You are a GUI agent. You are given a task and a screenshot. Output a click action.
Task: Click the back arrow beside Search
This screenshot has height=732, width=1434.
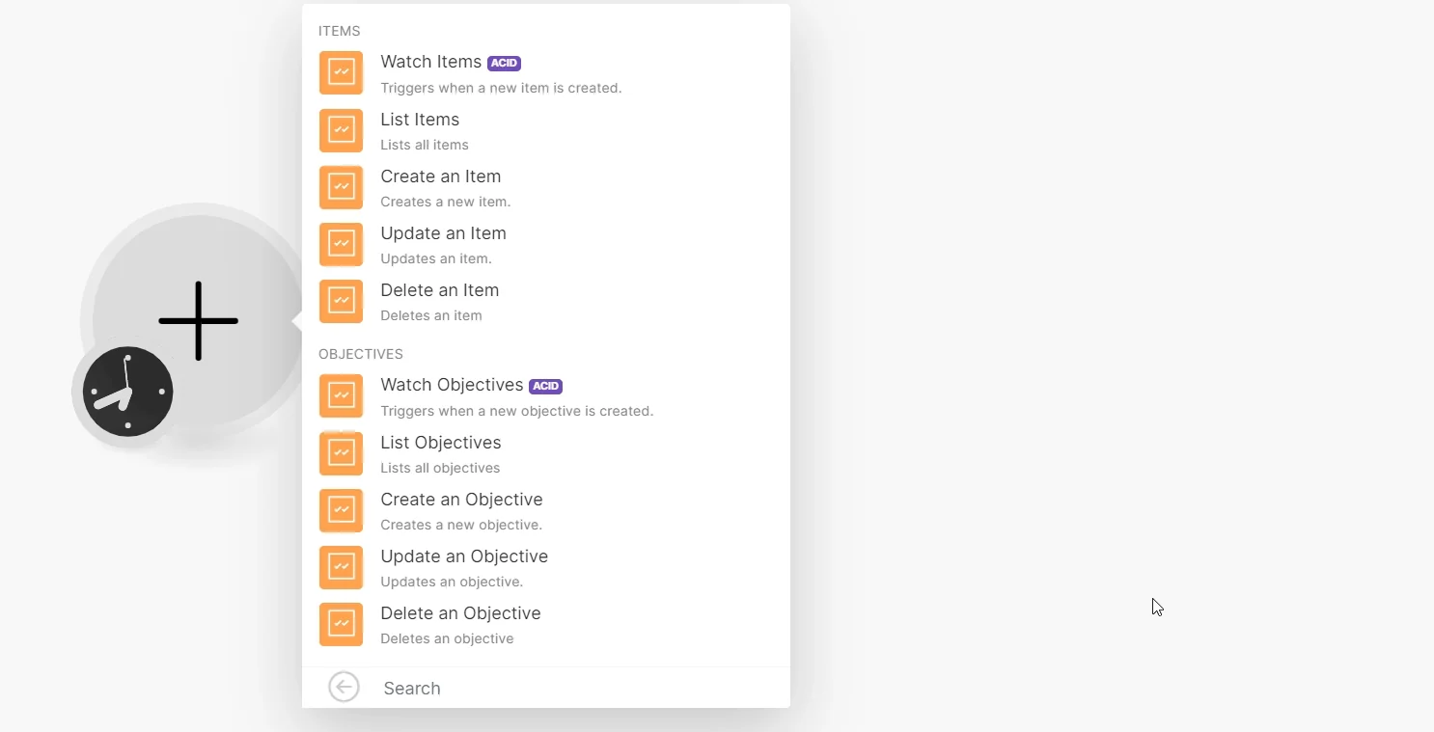coord(344,688)
